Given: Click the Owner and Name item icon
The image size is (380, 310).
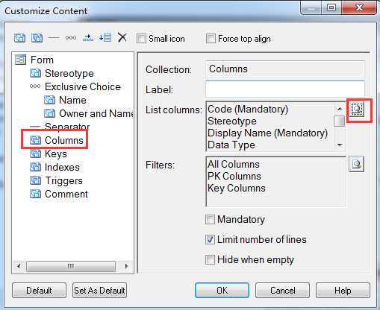Looking at the screenshot, I should coord(49,113).
